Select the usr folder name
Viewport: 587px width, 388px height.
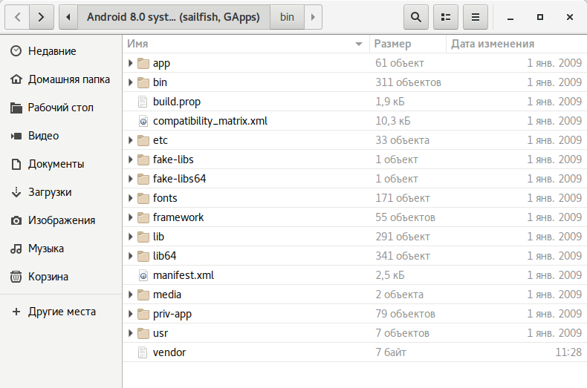160,333
